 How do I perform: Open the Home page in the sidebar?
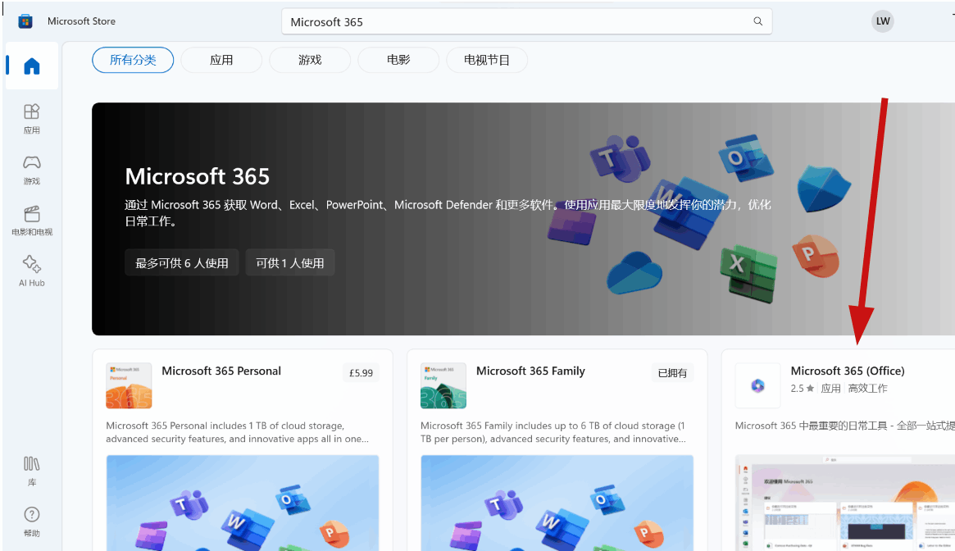pos(32,66)
